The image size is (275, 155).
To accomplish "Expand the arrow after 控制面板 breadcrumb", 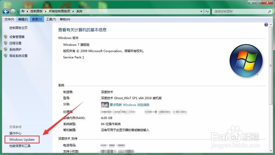I will 46,11.
